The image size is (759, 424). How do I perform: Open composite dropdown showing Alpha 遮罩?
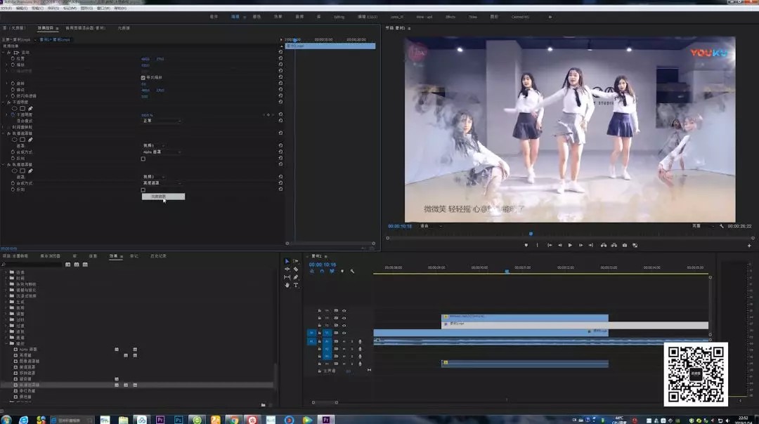coord(162,152)
